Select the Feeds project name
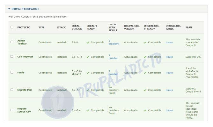Image resolution: width=213 pixels, height=127 pixels. pyautogui.click(x=21, y=73)
